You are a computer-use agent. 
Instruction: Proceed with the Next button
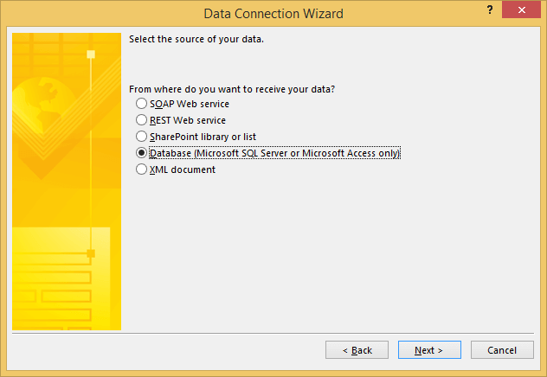[429, 350]
